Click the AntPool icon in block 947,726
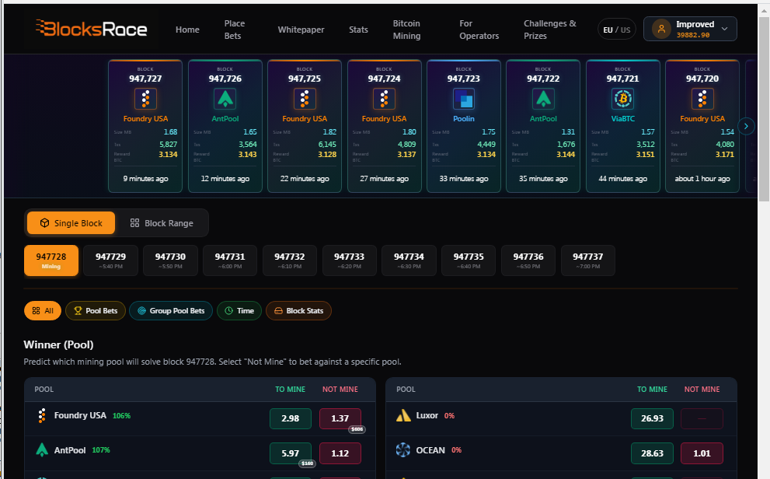The height and width of the screenshot is (479, 770). click(x=225, y=99)
